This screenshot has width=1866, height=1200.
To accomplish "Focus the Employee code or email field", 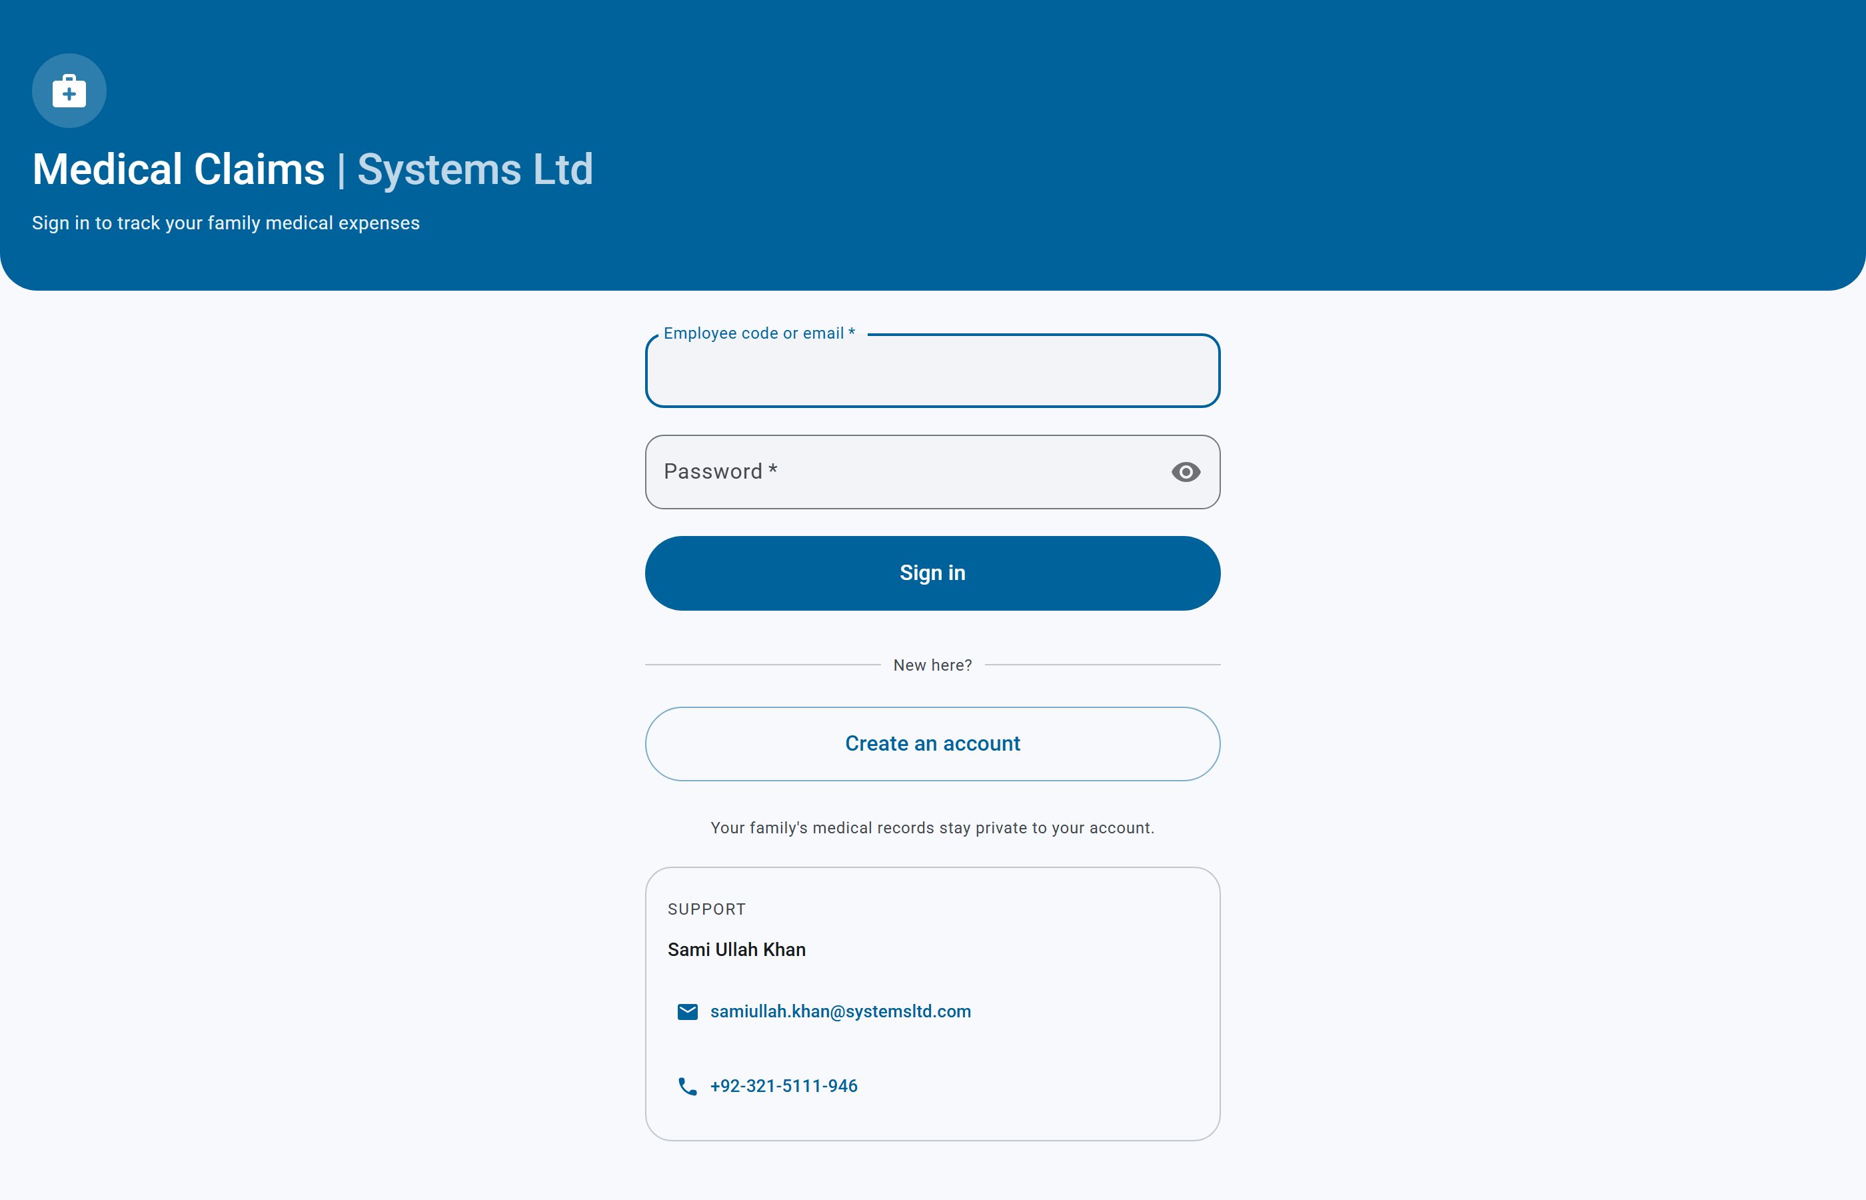I will coord(932,371).
